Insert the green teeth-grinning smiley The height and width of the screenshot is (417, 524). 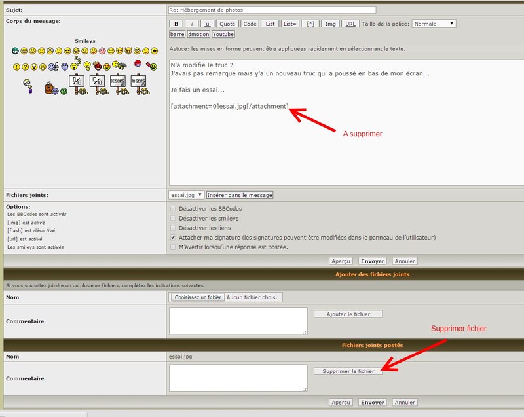(16, 51)
